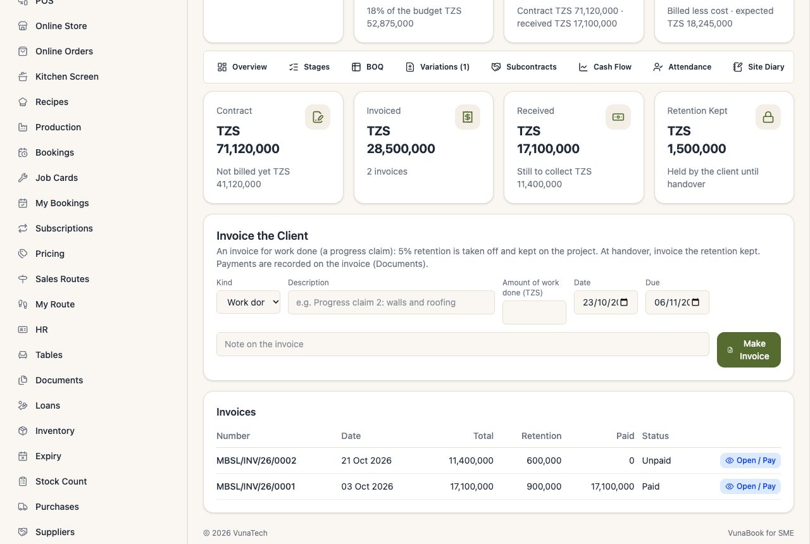
Task: Open the Site Diary tab
Action: 758,67
